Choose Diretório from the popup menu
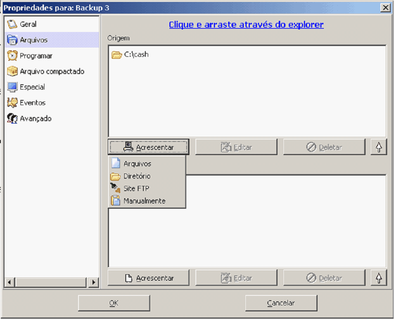Image resolution: width=394 pixels, height=319 pixels. [x=137, y=176]
